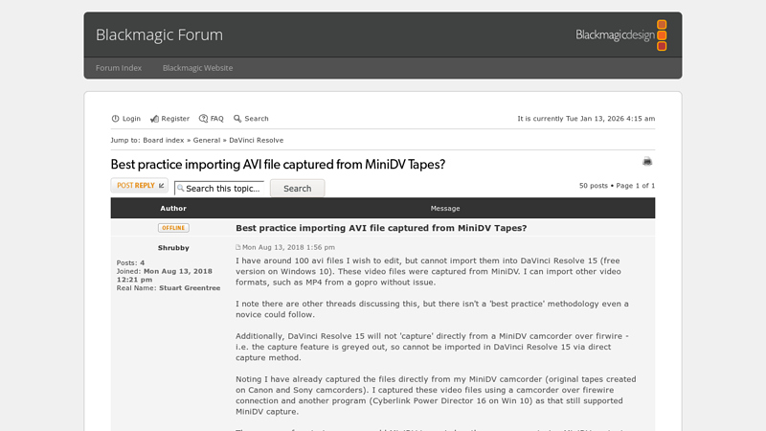Click the Offline status badge
Screen dimensions: 766x431
[x=173, y=228]
